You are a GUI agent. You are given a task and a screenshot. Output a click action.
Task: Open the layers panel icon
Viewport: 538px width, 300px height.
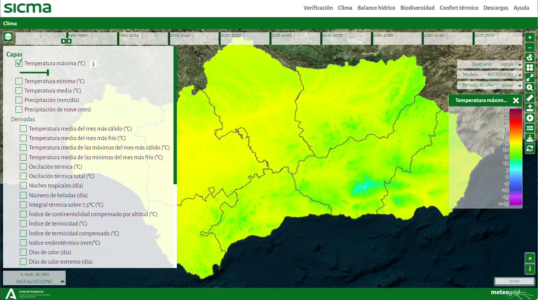(8, 37)
